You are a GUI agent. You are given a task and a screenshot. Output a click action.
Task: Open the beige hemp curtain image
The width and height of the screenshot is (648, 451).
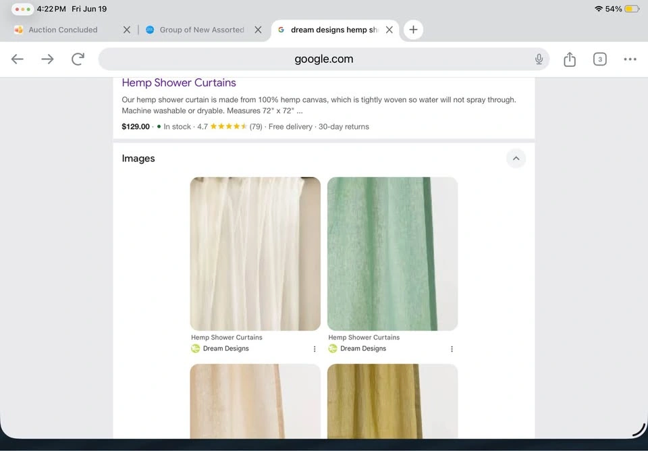click(255, 401)
